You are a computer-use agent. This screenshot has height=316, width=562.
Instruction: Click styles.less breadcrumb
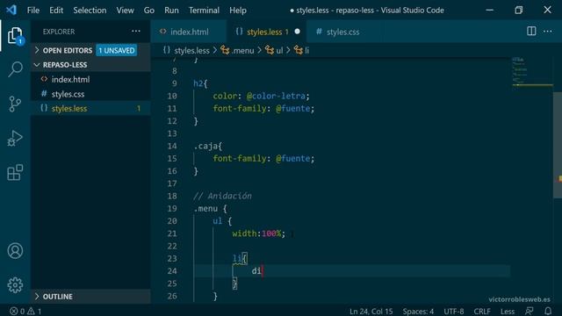[191, 51]
